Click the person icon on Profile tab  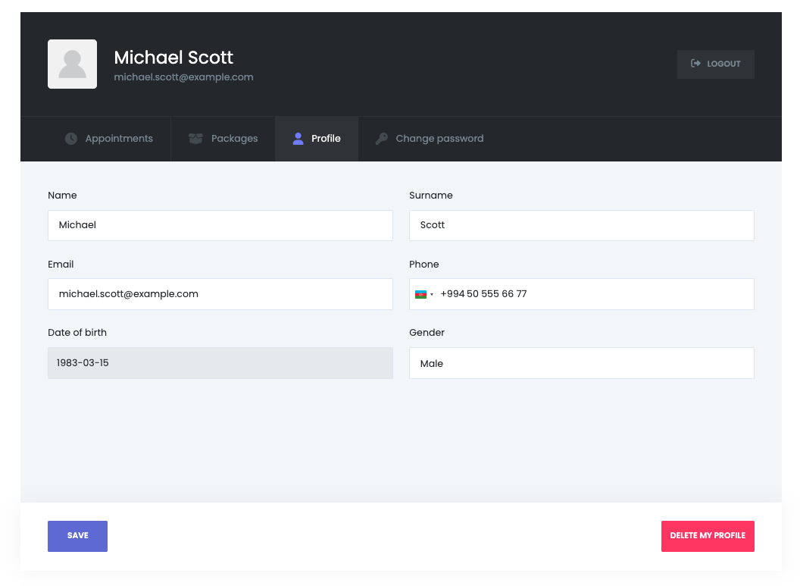[x=298, y=139]
